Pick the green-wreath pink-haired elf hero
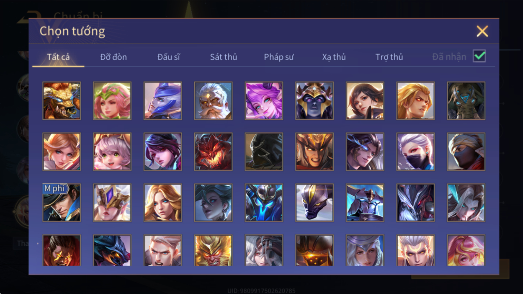Screen dimensions: 523x294 [112, 101]
